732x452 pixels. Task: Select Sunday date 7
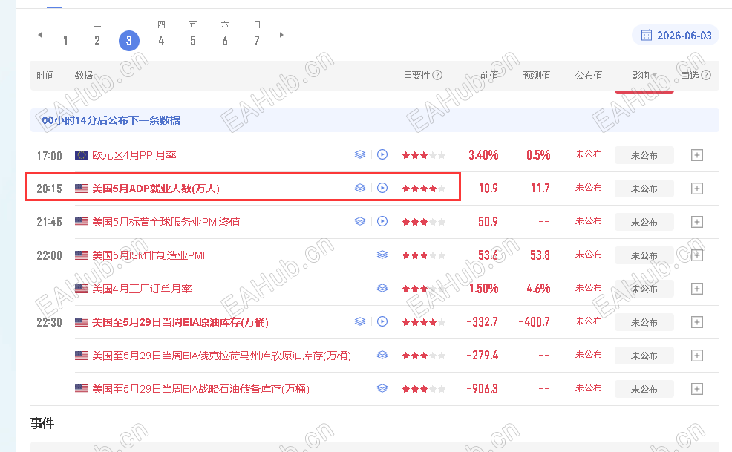(257, 41)
